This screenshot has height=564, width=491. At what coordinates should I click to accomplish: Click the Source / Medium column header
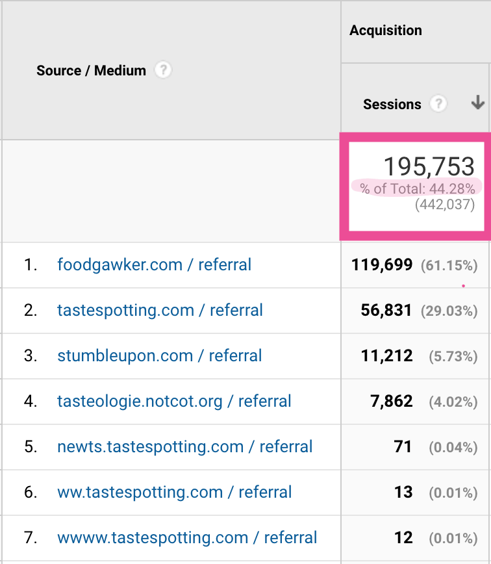(x=91, y=70)
